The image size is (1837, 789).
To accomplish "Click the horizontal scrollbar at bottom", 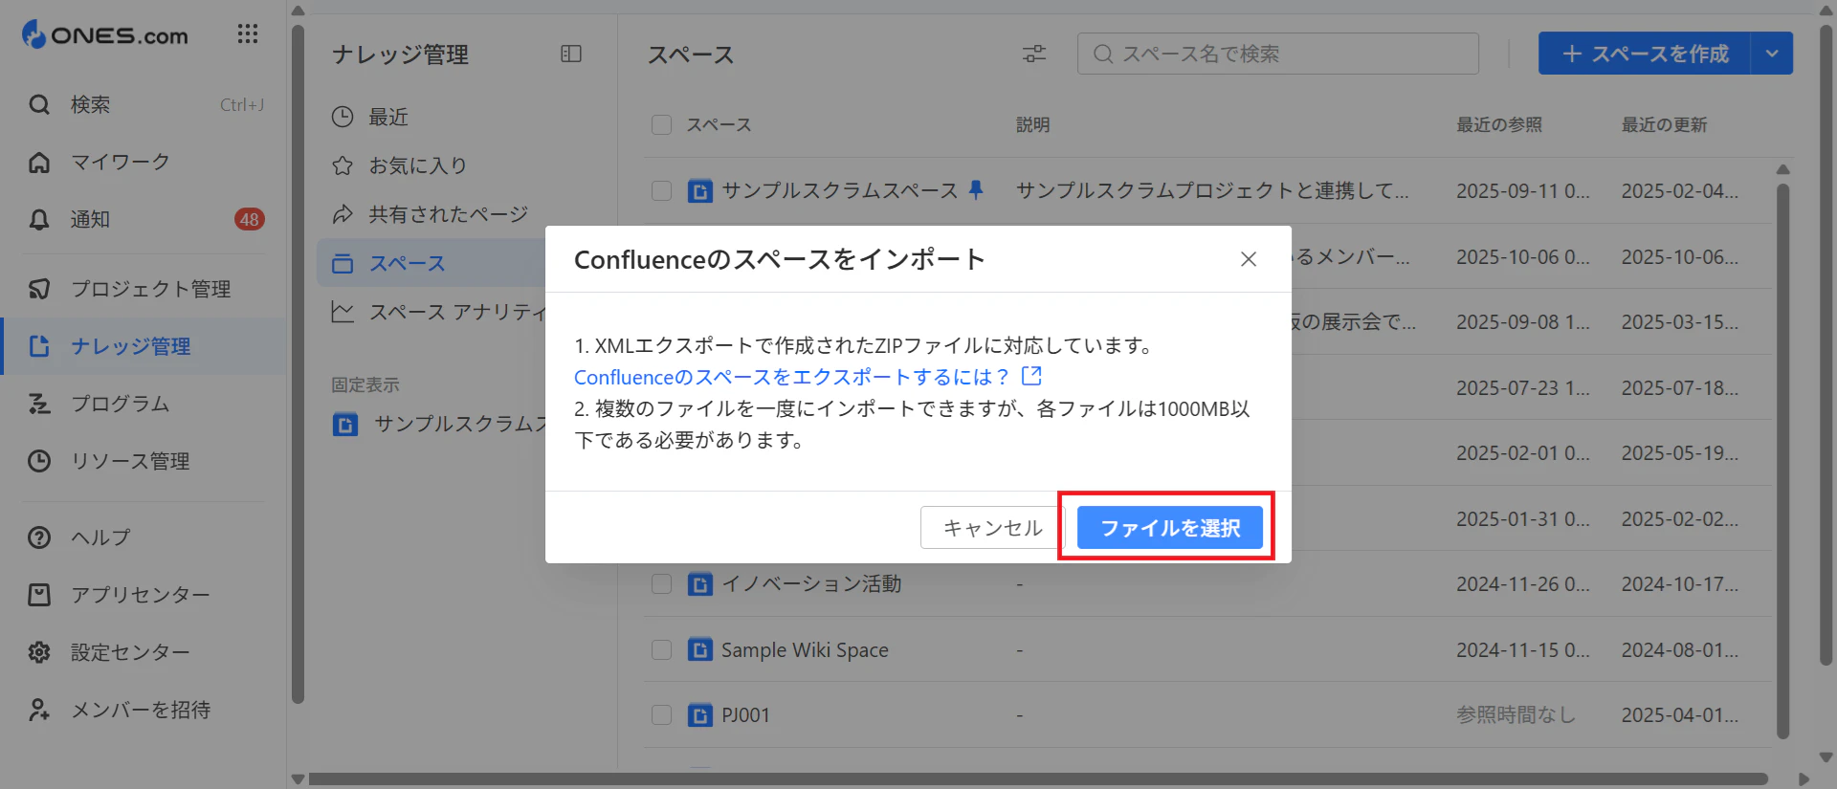I will [x=1038, y=778].
